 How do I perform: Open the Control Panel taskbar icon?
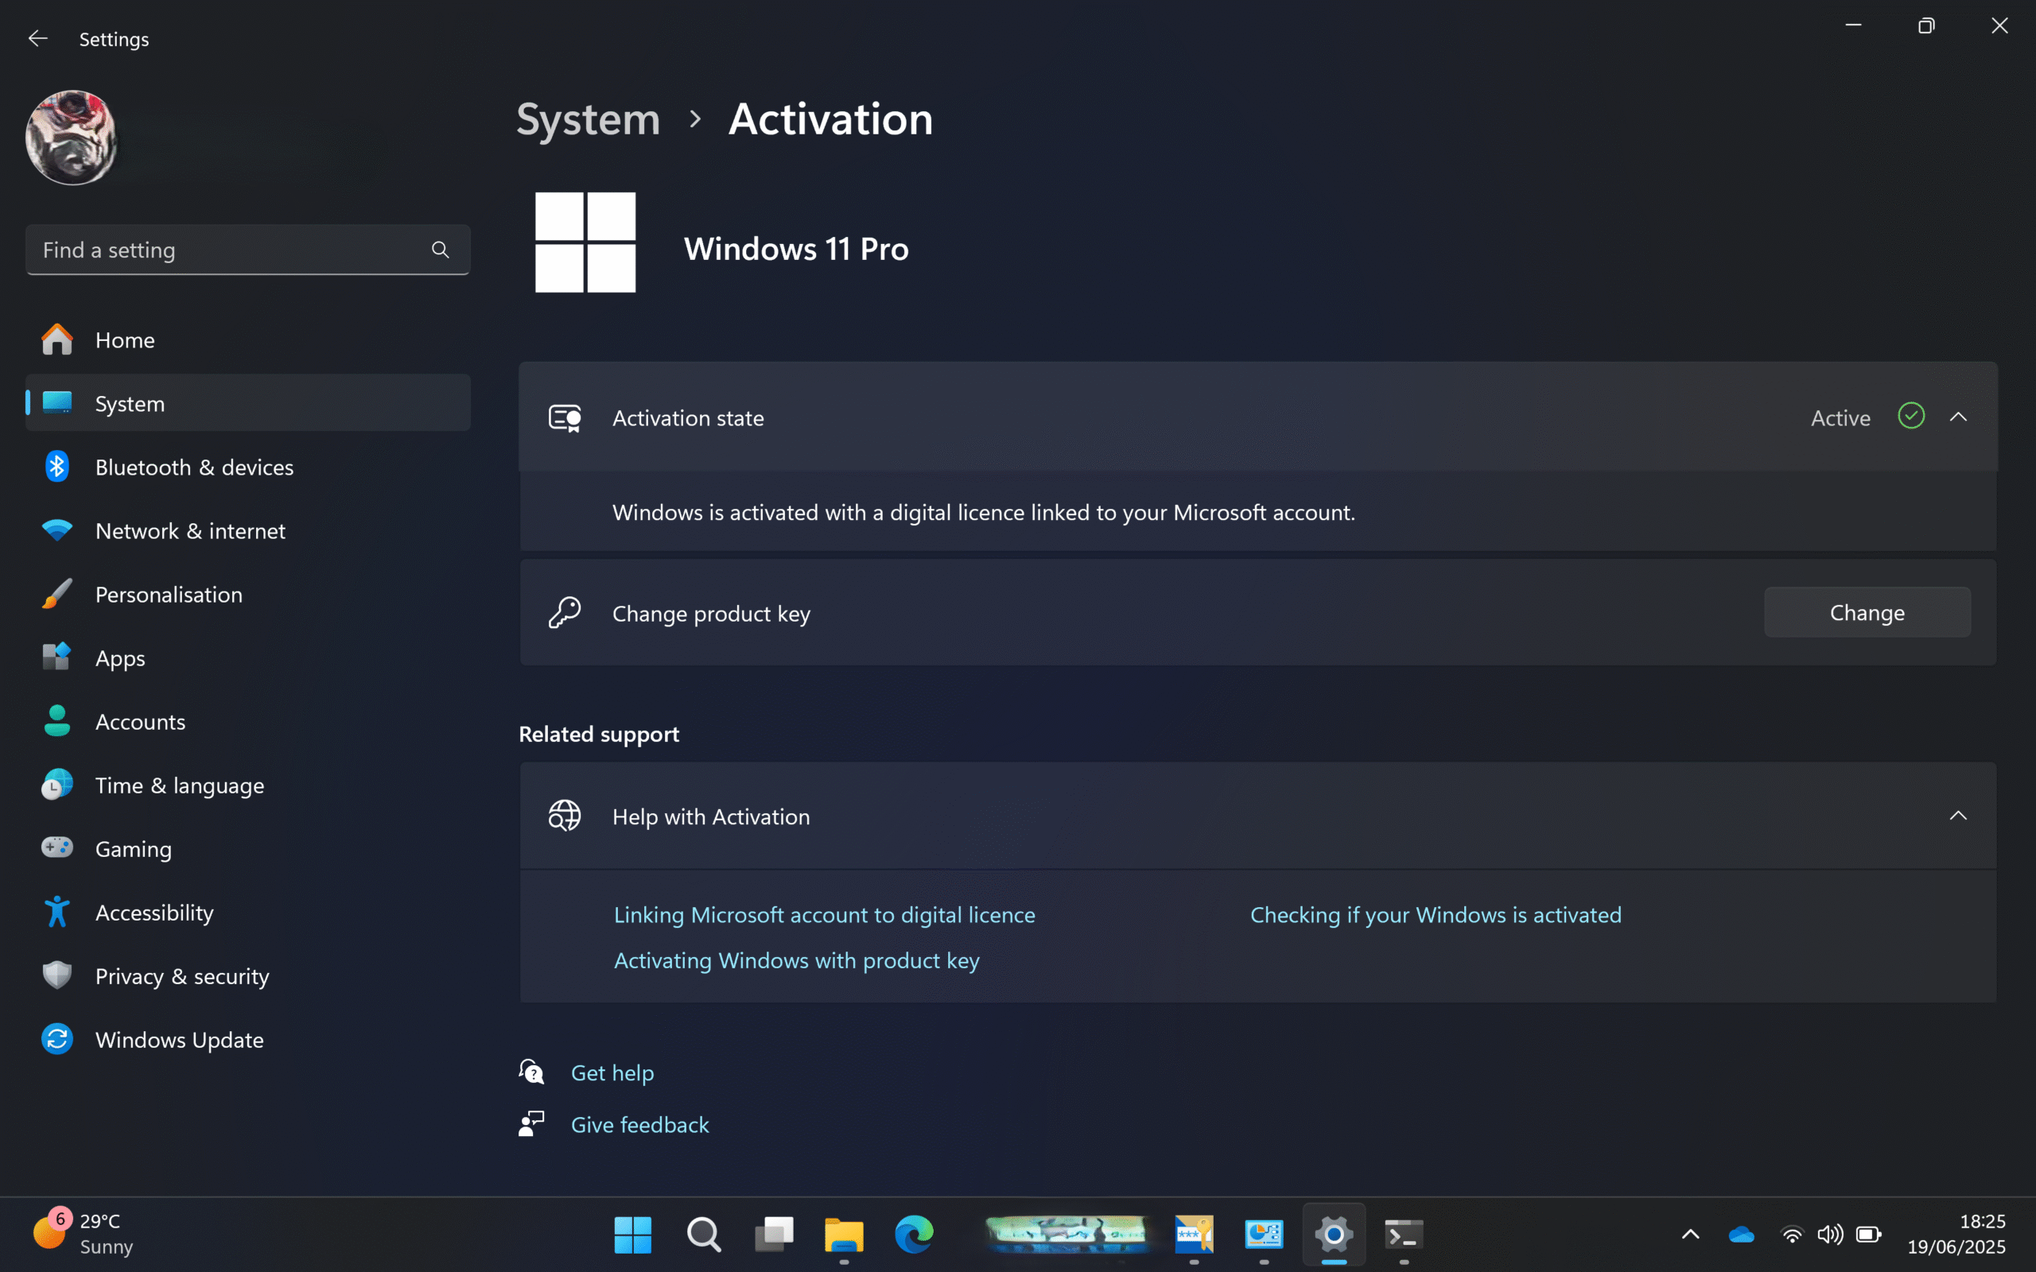point(1264,1235)
